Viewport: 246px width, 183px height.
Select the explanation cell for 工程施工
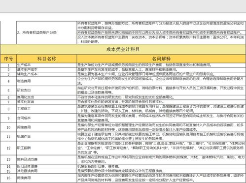[161, 109]
